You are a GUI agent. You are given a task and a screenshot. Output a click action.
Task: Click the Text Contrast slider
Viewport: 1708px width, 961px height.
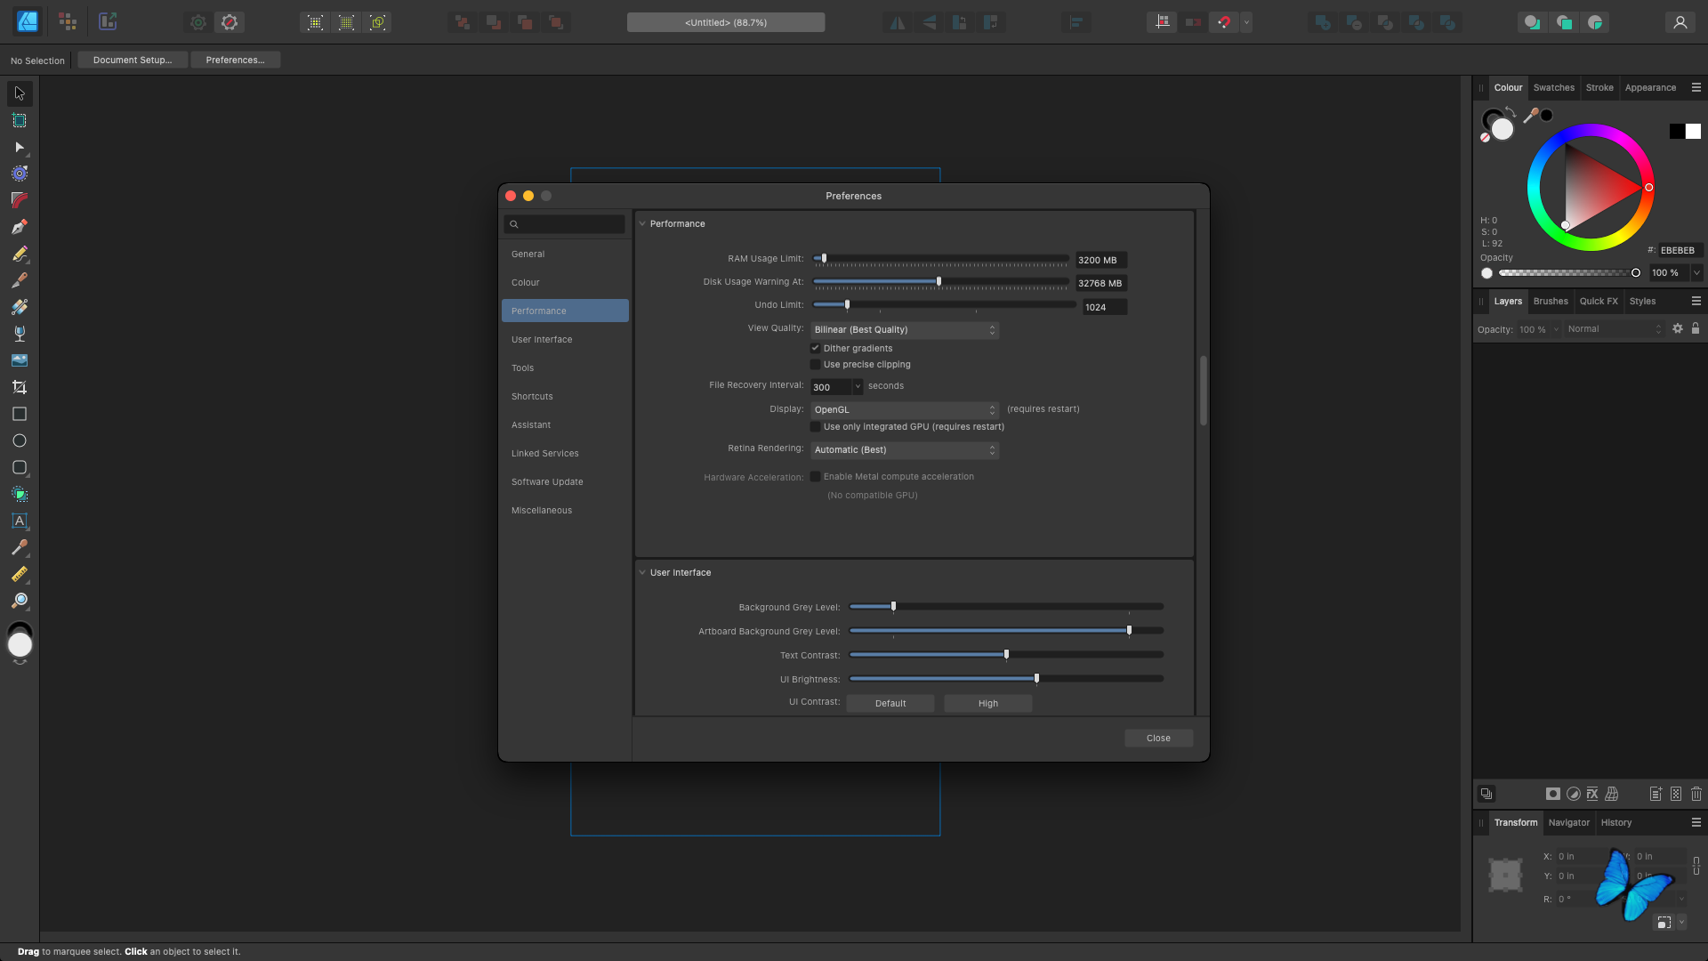click(x=1006, y=654)
